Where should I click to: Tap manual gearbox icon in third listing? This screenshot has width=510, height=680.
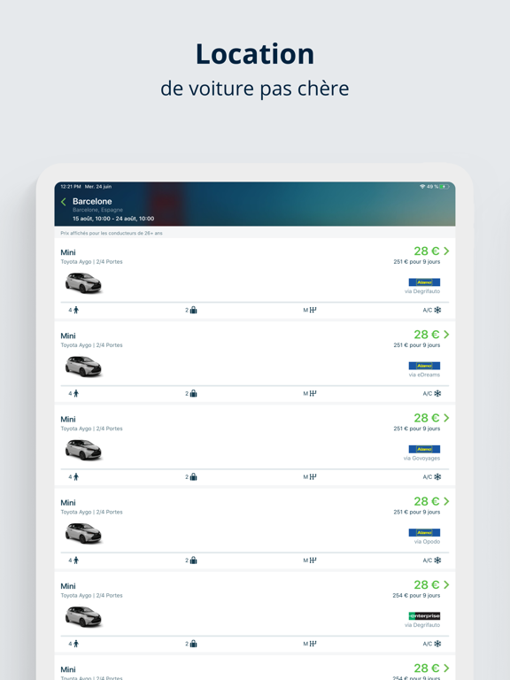313,477
